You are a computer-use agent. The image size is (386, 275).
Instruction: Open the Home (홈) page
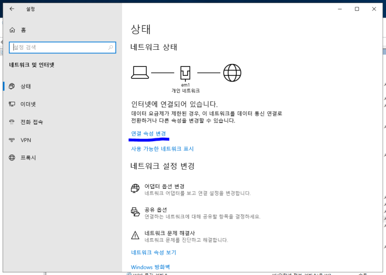pyautogui.click(x=18, y=30)
